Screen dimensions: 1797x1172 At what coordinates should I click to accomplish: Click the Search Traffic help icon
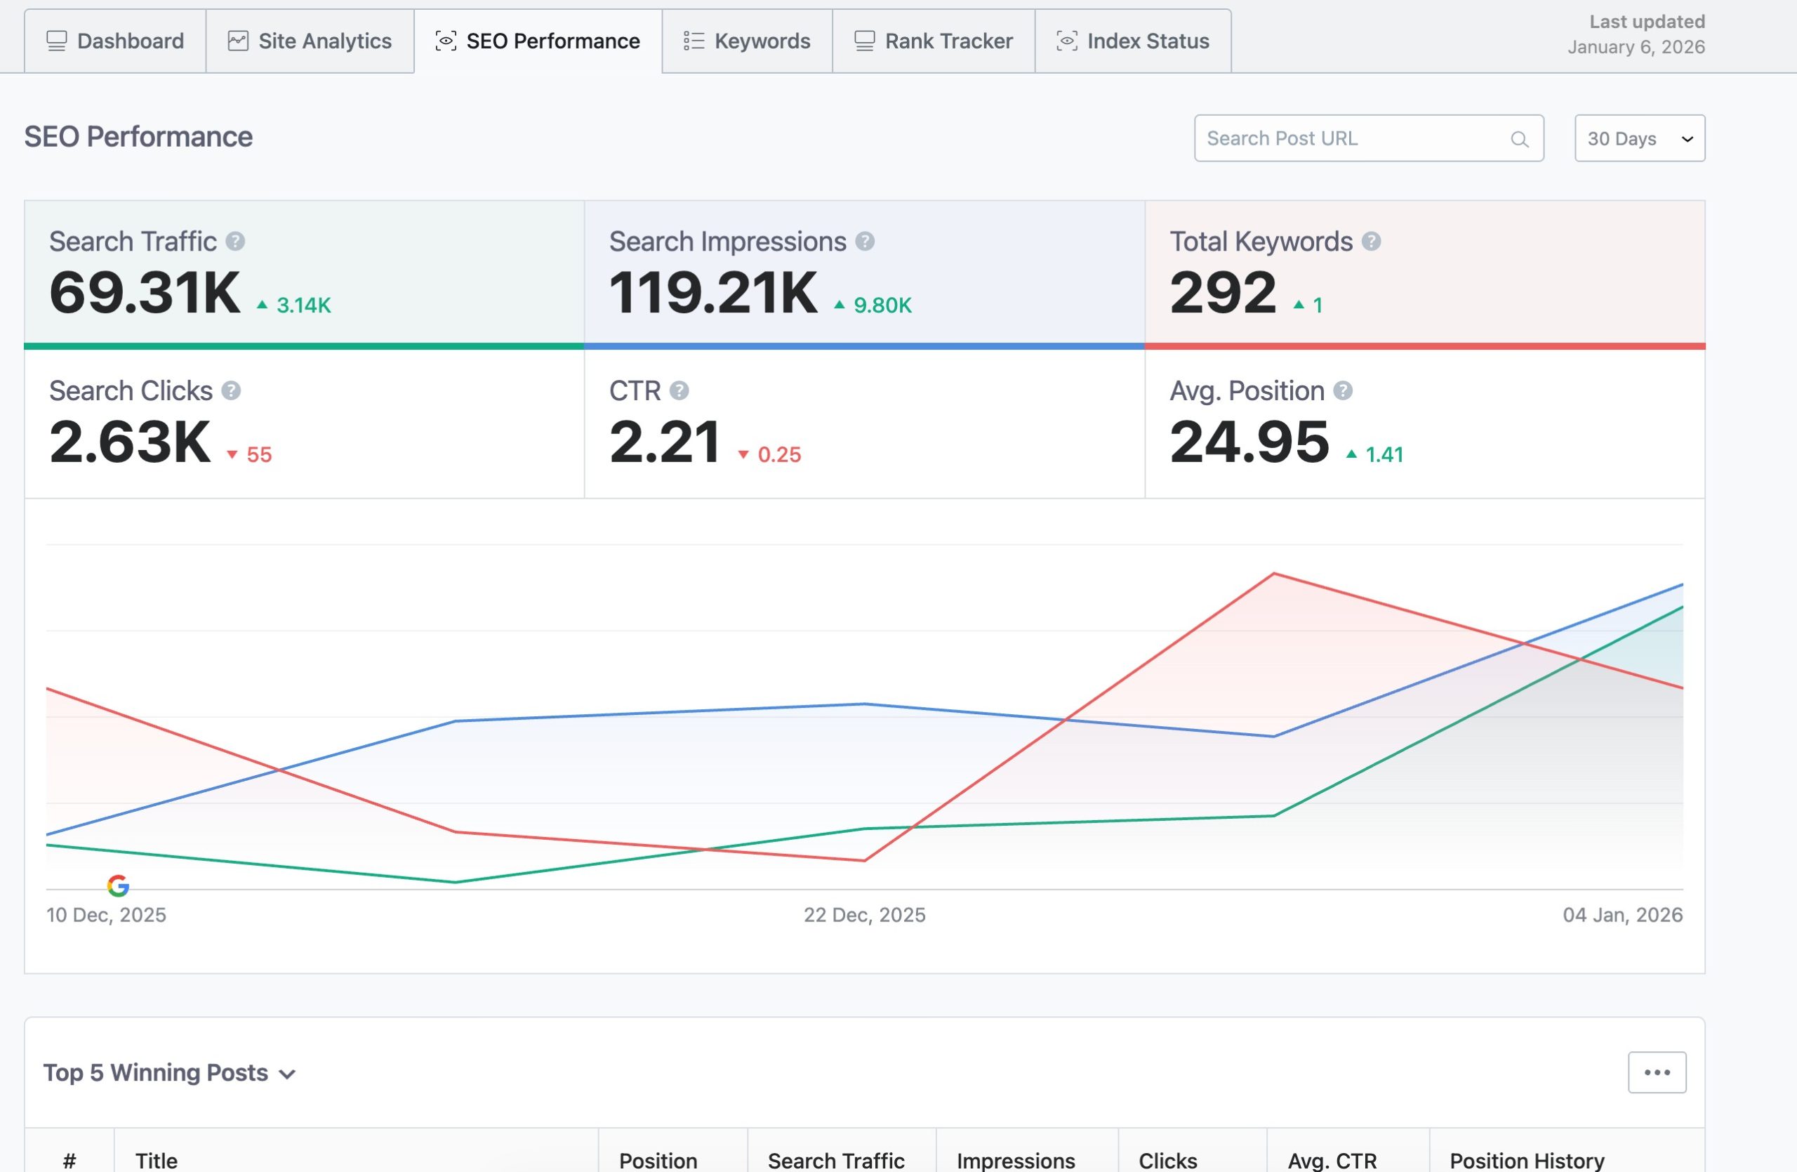tap(236, 241)
